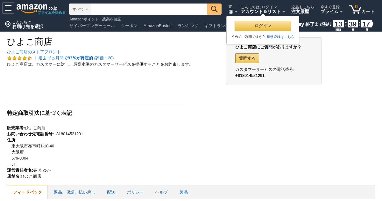Screen dimensions: 382x201
Task: Open ひよこ商店のストアフロント link
Action: (34, 52)
